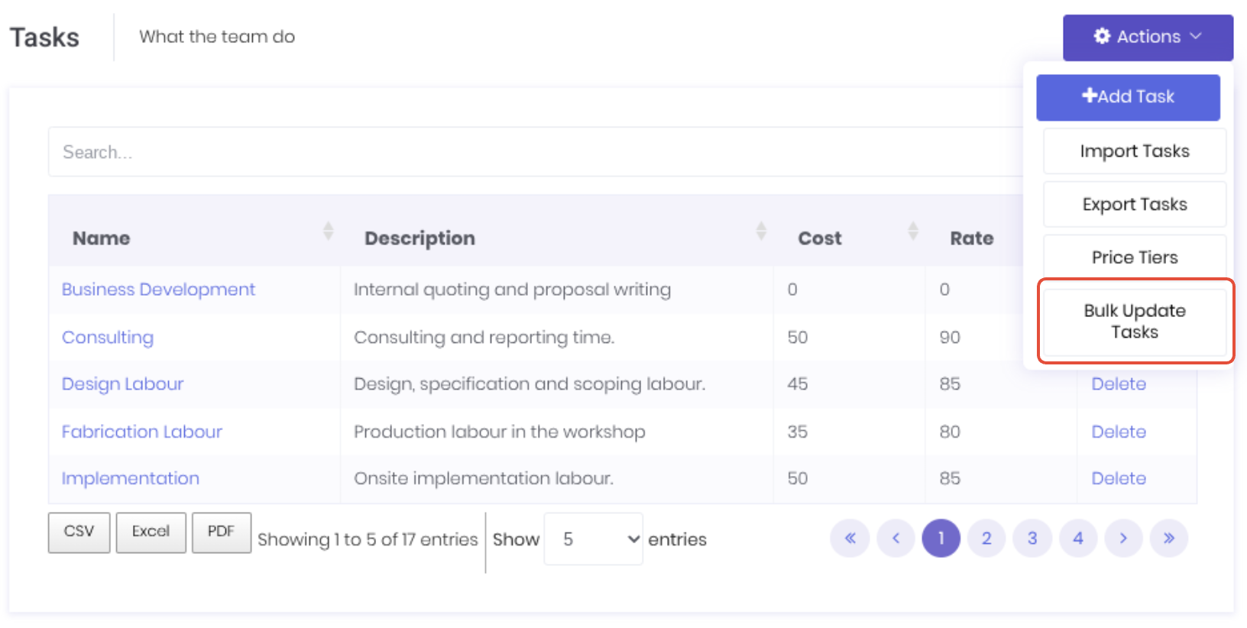Click Consulting rate value 90

pyautogui.click(x=950, y=338)
